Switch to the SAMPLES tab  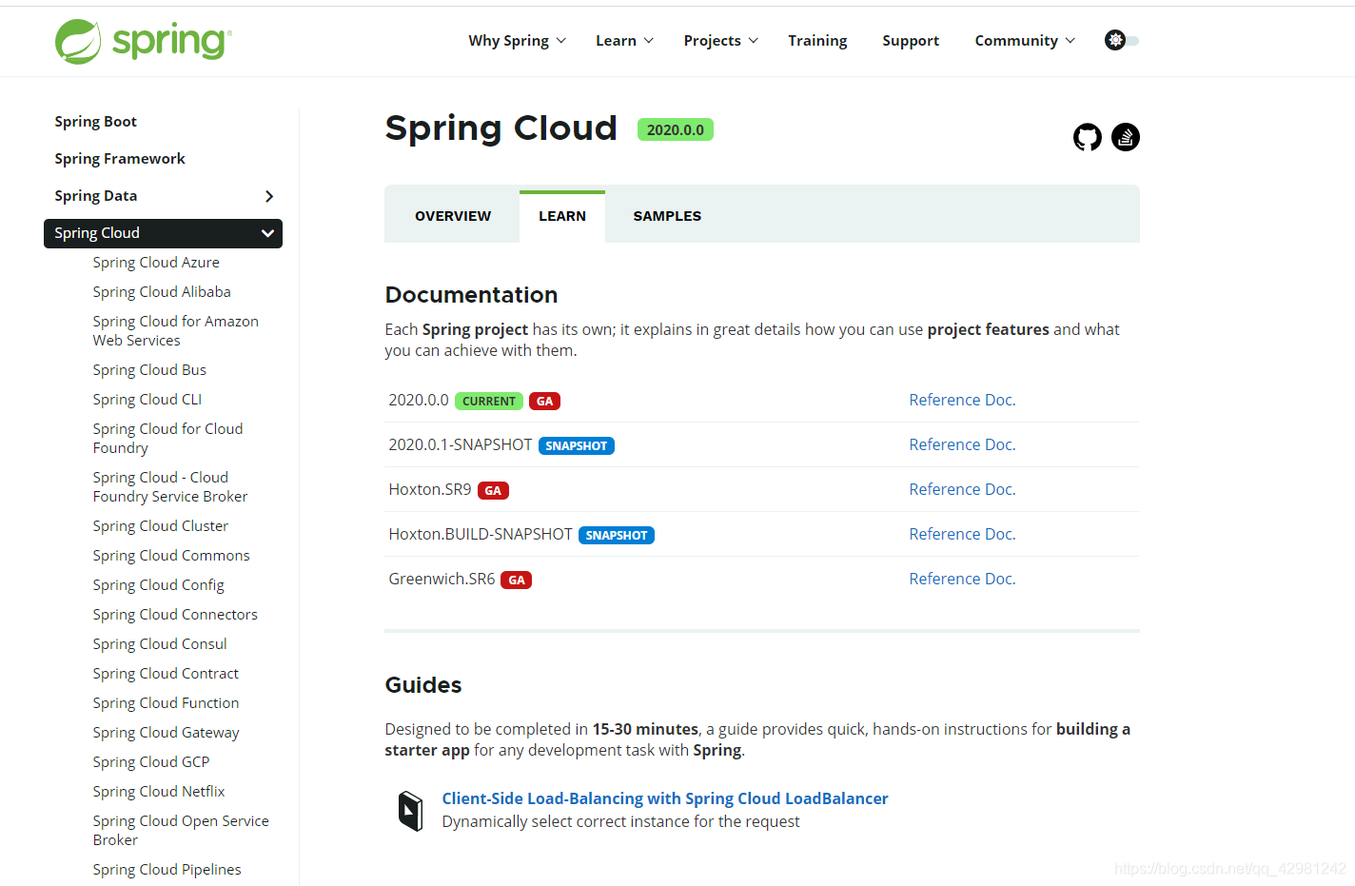666,215
